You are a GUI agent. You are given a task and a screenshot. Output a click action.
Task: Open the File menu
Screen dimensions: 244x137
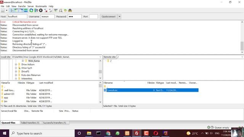3,6
